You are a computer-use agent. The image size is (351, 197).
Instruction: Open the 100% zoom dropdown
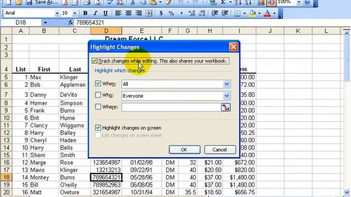299,2
